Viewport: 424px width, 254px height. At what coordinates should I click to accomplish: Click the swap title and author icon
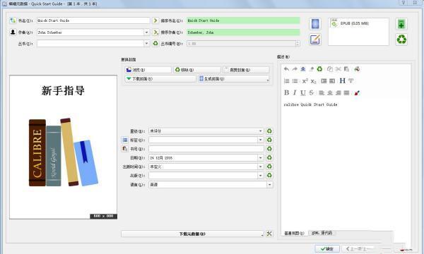(13, 20)
